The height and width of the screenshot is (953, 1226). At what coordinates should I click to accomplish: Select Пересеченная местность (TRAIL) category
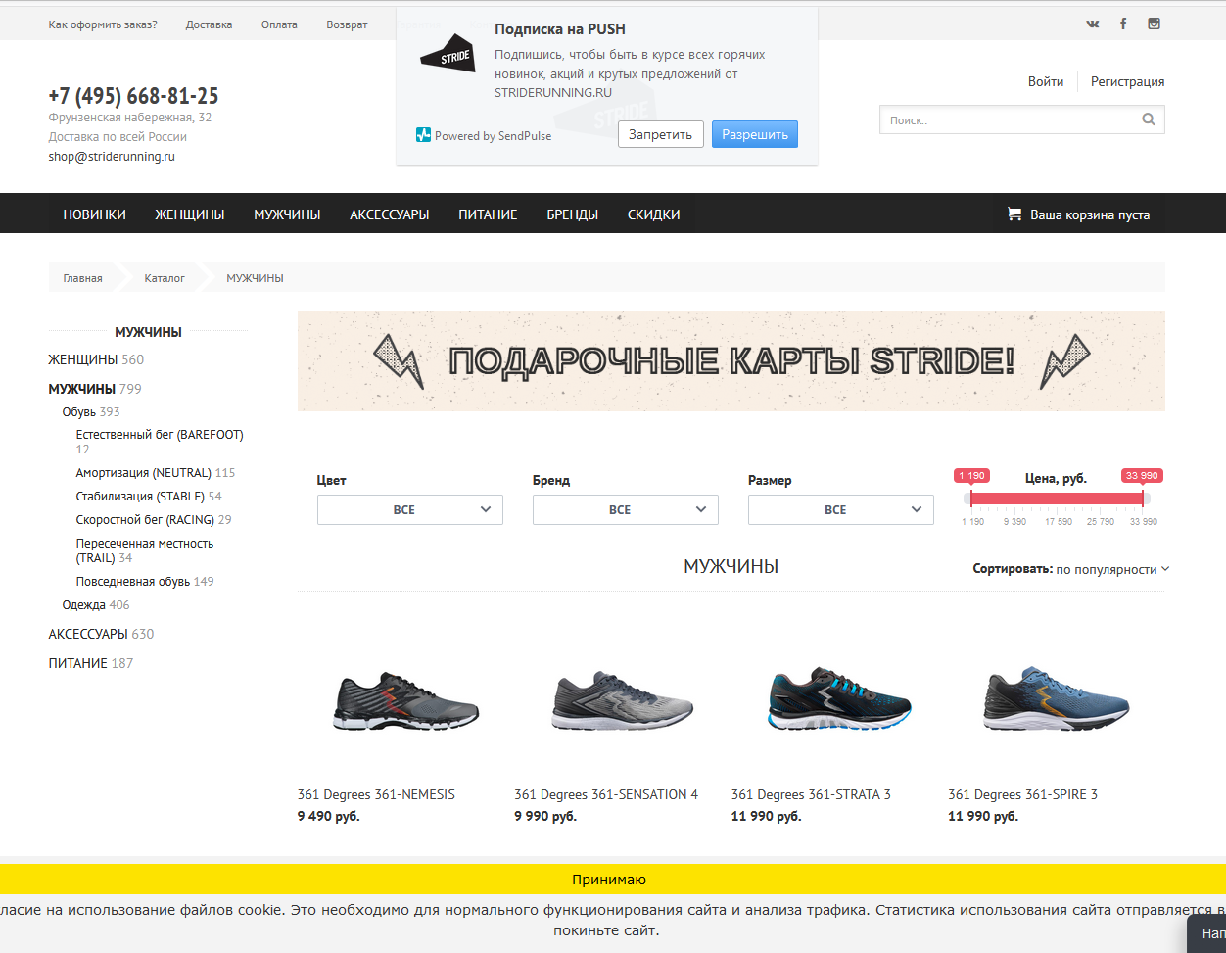coord(145,550)
